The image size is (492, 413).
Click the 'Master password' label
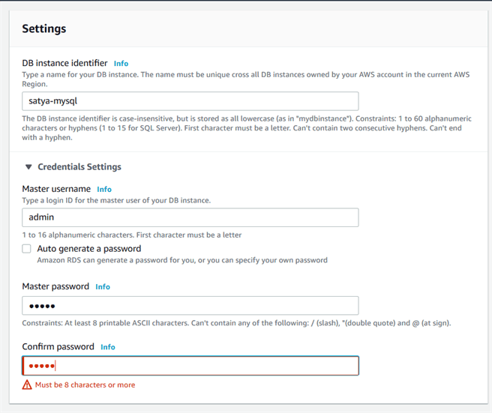[55, 286]
